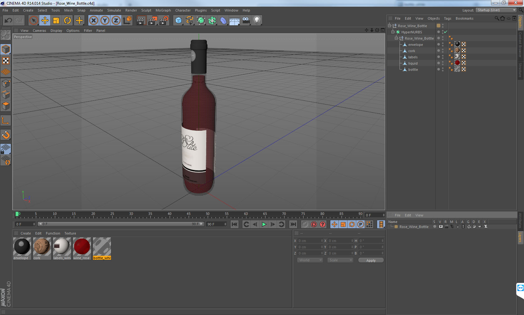Open the Scale mode dropdown
Screen dimensions: 524x315
click(x=340, y=260)
